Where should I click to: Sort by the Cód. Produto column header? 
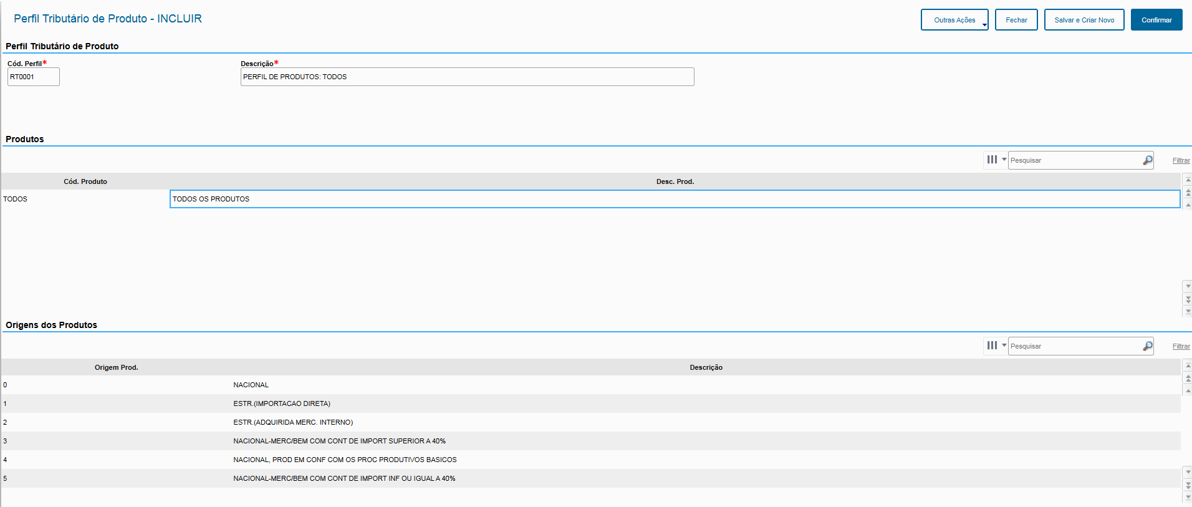85,181
